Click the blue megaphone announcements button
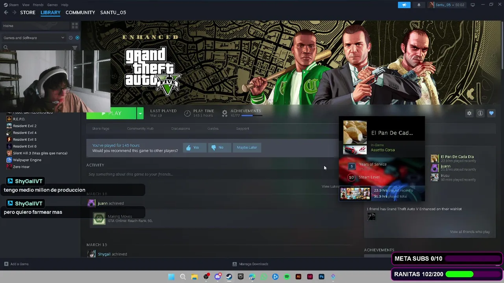This screenshot has width=504, height=283. click(x=404, y=5)
